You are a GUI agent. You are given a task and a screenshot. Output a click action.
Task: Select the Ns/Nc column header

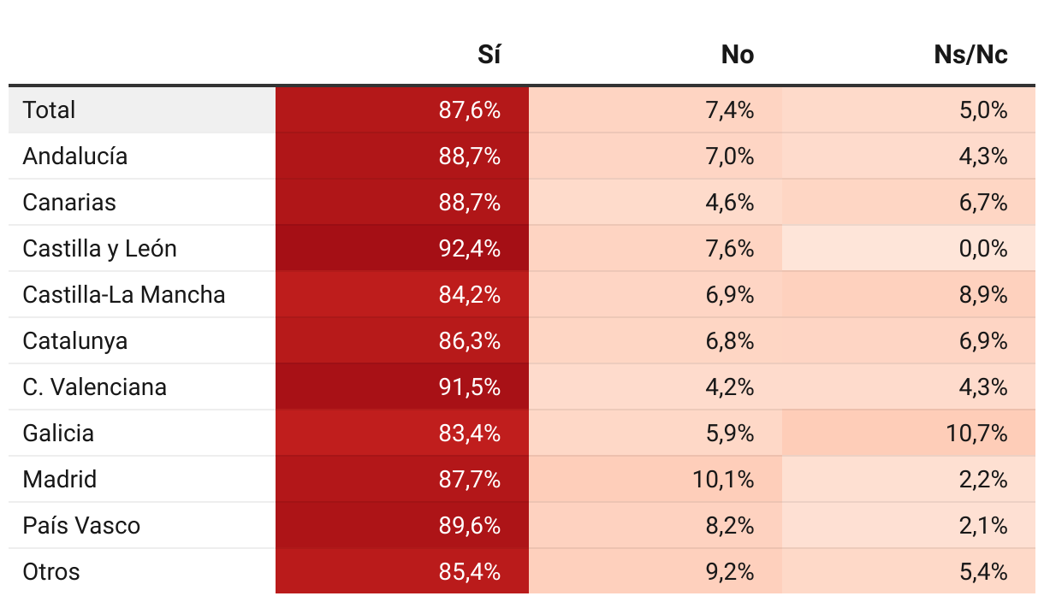tap(970, 55)
